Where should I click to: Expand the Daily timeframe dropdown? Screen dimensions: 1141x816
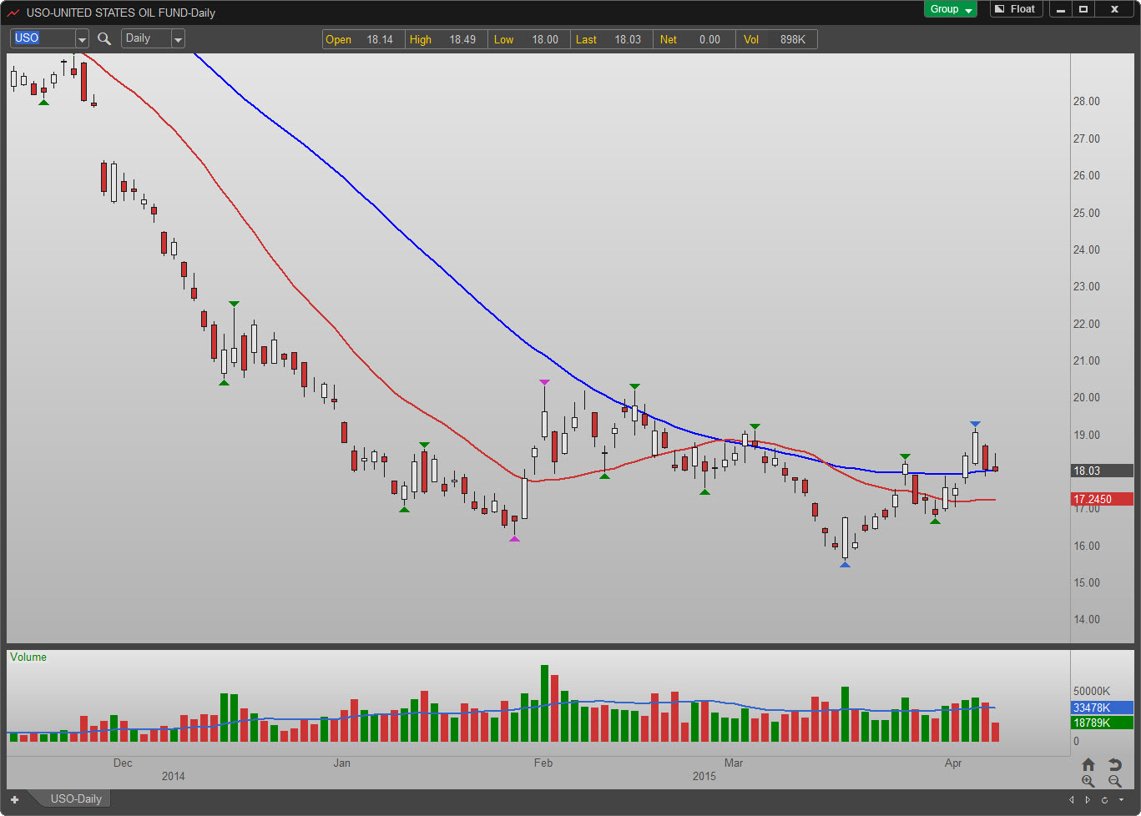point(178,39)
